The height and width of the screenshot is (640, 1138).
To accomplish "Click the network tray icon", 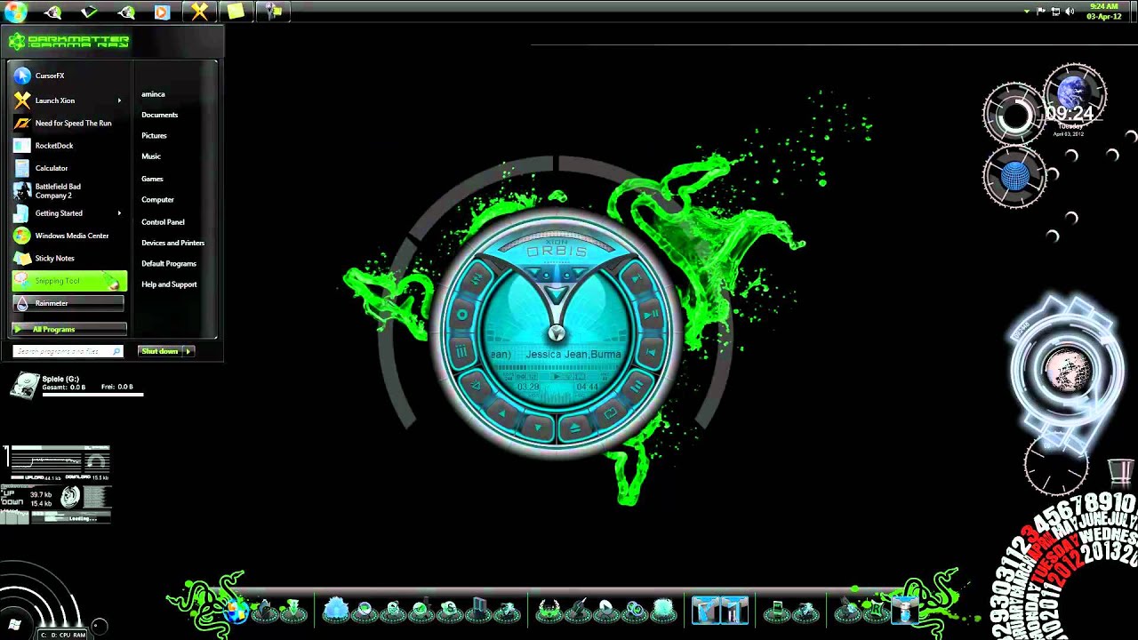I will pos(1055,11).
